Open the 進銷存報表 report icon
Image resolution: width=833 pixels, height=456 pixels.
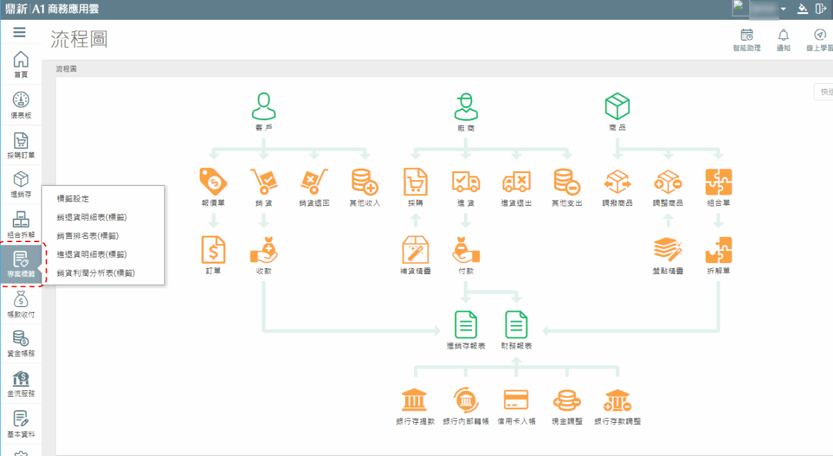coord(466,324)
